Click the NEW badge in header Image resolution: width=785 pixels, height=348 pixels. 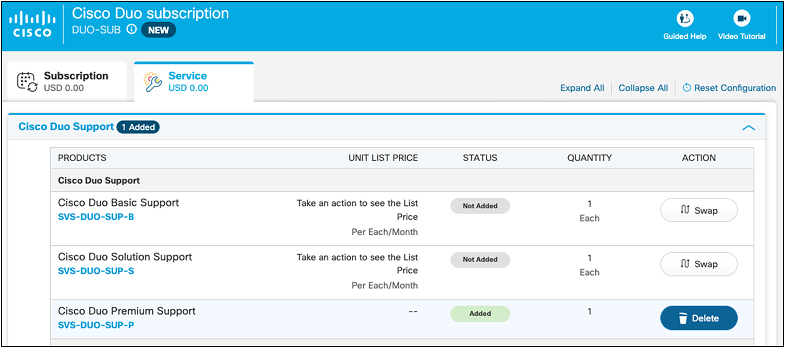pos(158,30)
